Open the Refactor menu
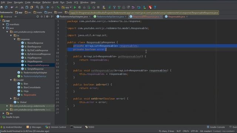 click(x=47, y=3)
